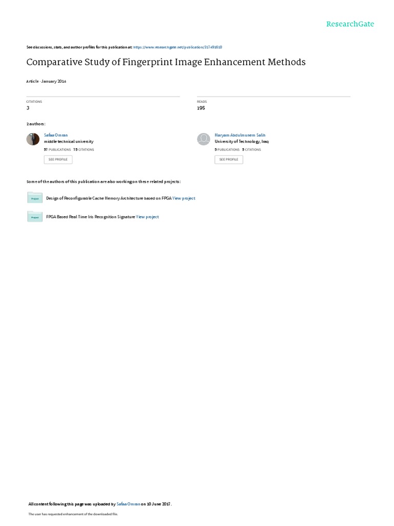Open Safaa Omran author name link
The height and width of the screenshot is (526, 394).
(55, 135)
